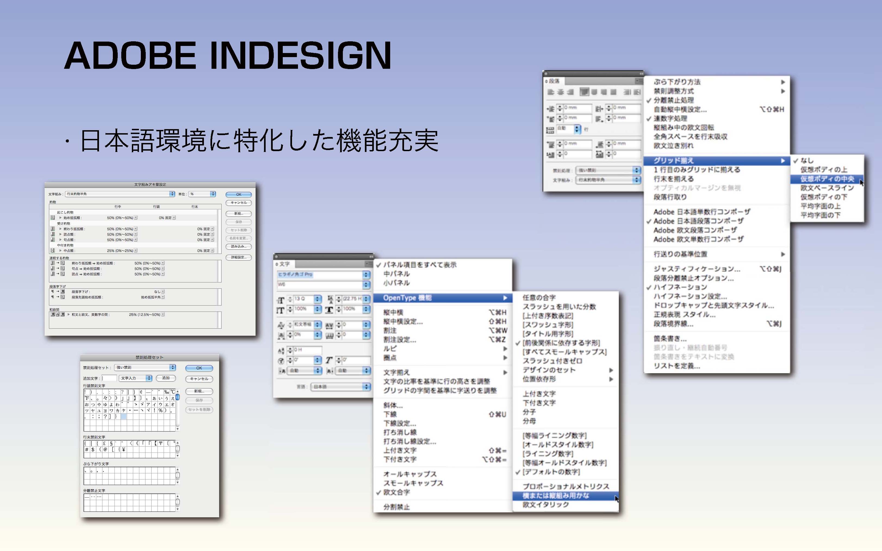Screen dimensions: 882x551
Task: Click the 行頭禁則文字 list scrollbar
Action: [x=178, y=410]
